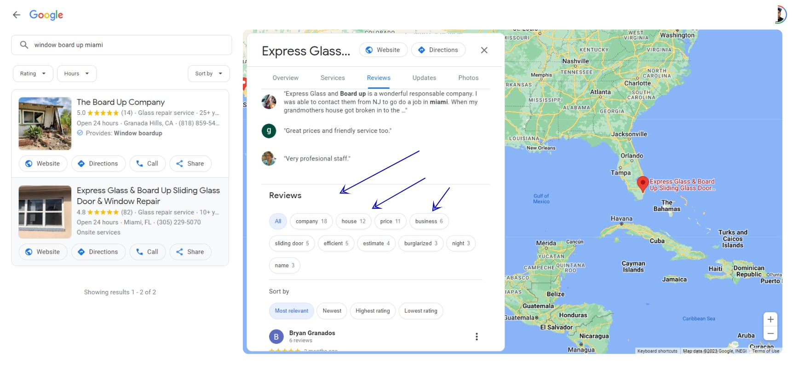The width and height of the screenshot is (793, 365).
Task: Filter reviews by 'business' keyword
Action: 429,222
